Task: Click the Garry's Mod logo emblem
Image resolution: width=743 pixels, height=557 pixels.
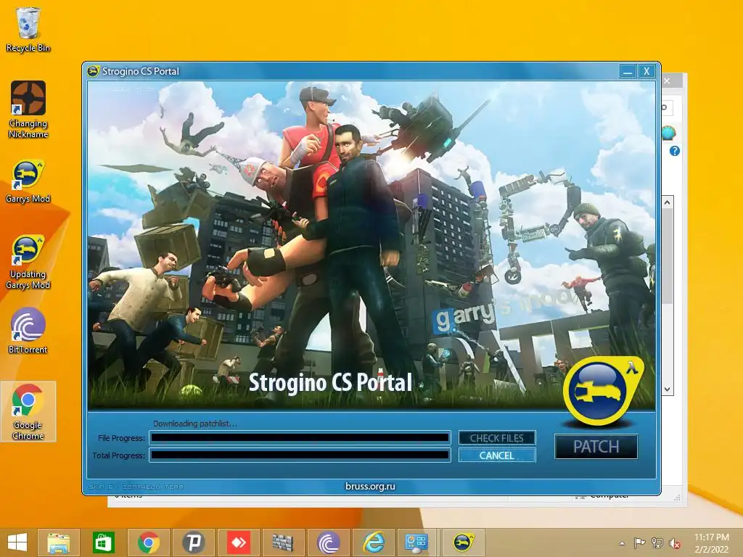Action: pyautogui.click(x=602, y=391)
